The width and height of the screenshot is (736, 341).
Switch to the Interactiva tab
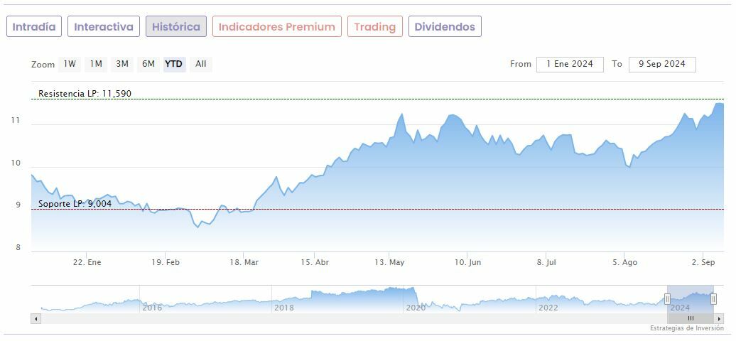tap(104, 27)
